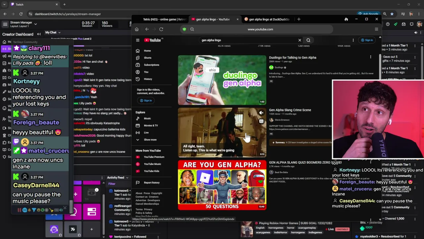The width and height of the screenshot is (424, 239).
Task: Close the gen alpha lingo YouTube tab
Action: (x=238, y=19)
